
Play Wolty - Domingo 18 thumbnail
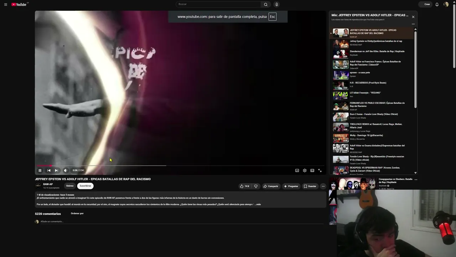[341, 138]
